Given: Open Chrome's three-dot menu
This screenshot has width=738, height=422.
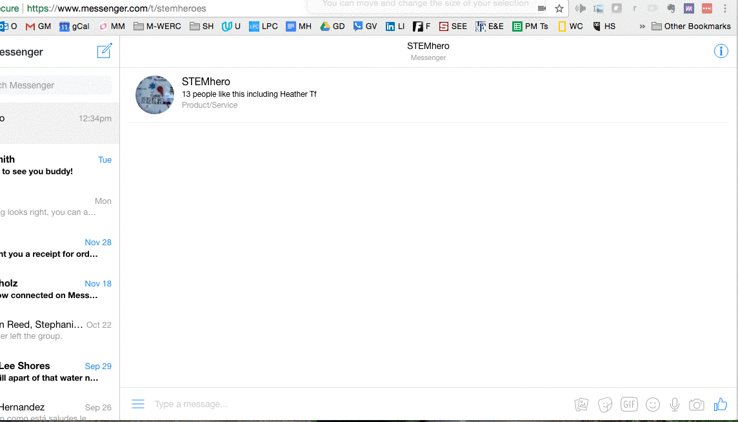Looking at the screenshot, I should (x=725, y=8).
